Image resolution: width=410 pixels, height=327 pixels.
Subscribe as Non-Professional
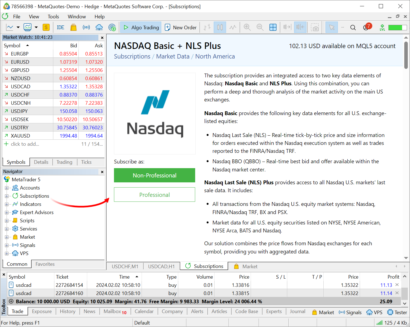point(154,175)
